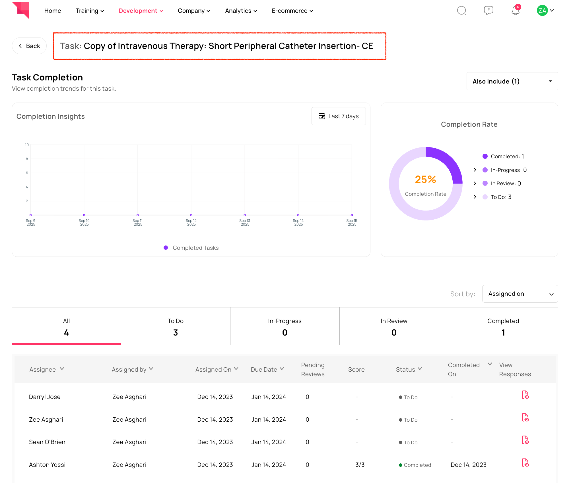
Task: Open the help chat bubble icon
Action: coord(488,11)
